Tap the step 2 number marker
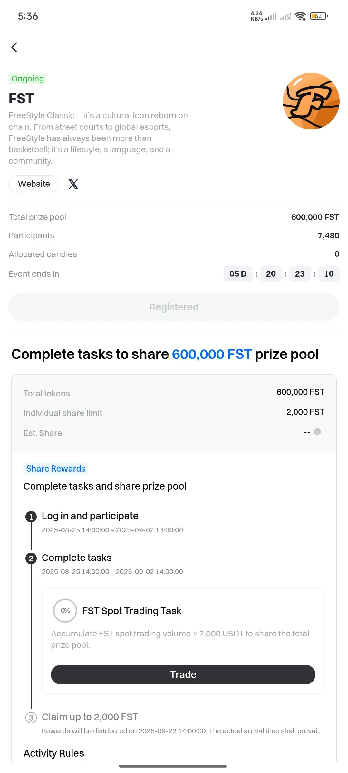 pos(31,558)
